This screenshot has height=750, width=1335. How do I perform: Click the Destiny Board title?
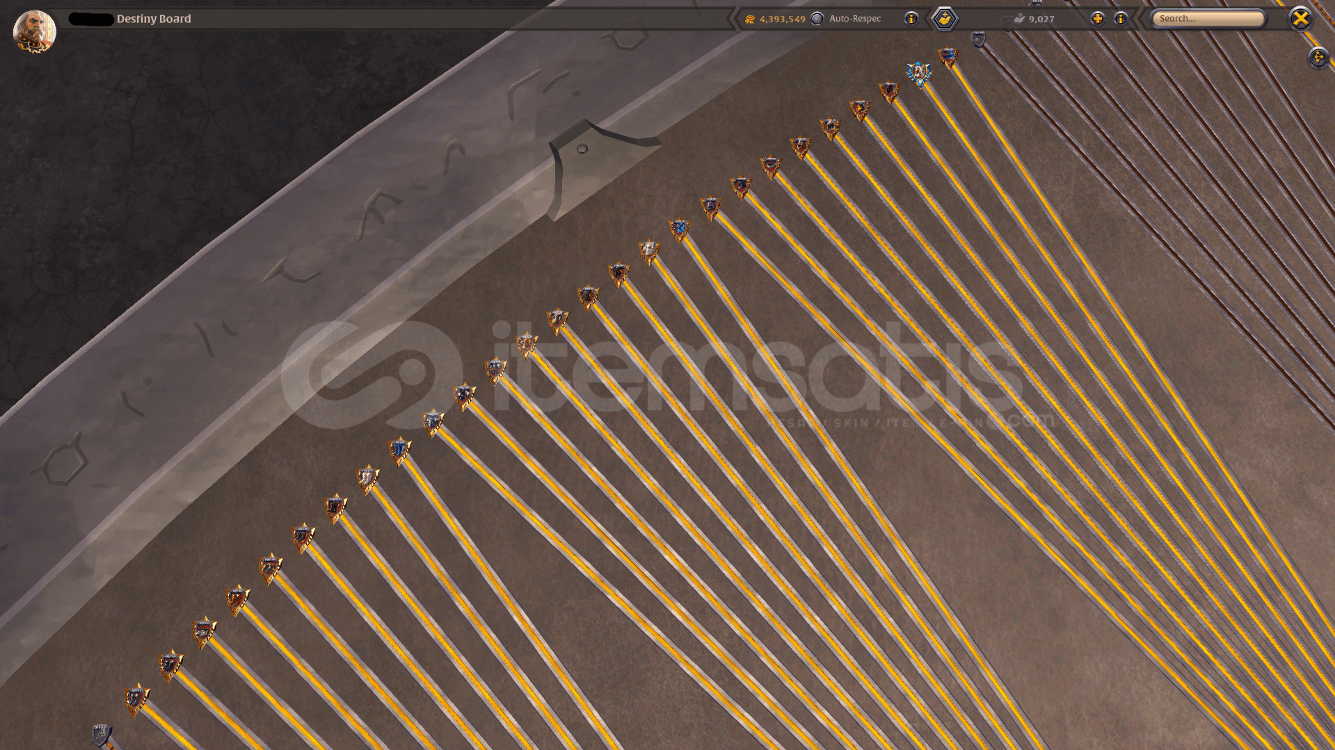154,19
